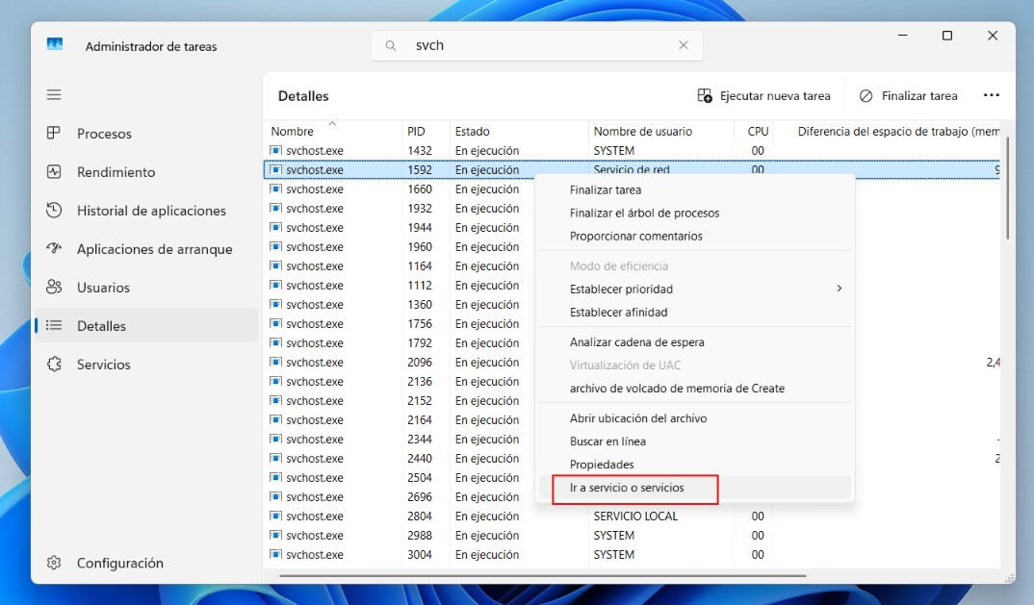Click PID cell 1164
The image size is (1034, 605).
420,266
